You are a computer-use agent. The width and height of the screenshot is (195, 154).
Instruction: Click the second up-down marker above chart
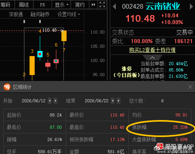point(40,21)
